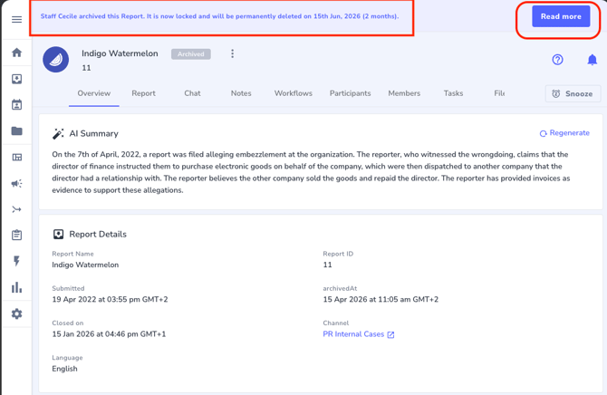Open the bar chart analytics icon

pyautogui.click(x=16, y=287)
